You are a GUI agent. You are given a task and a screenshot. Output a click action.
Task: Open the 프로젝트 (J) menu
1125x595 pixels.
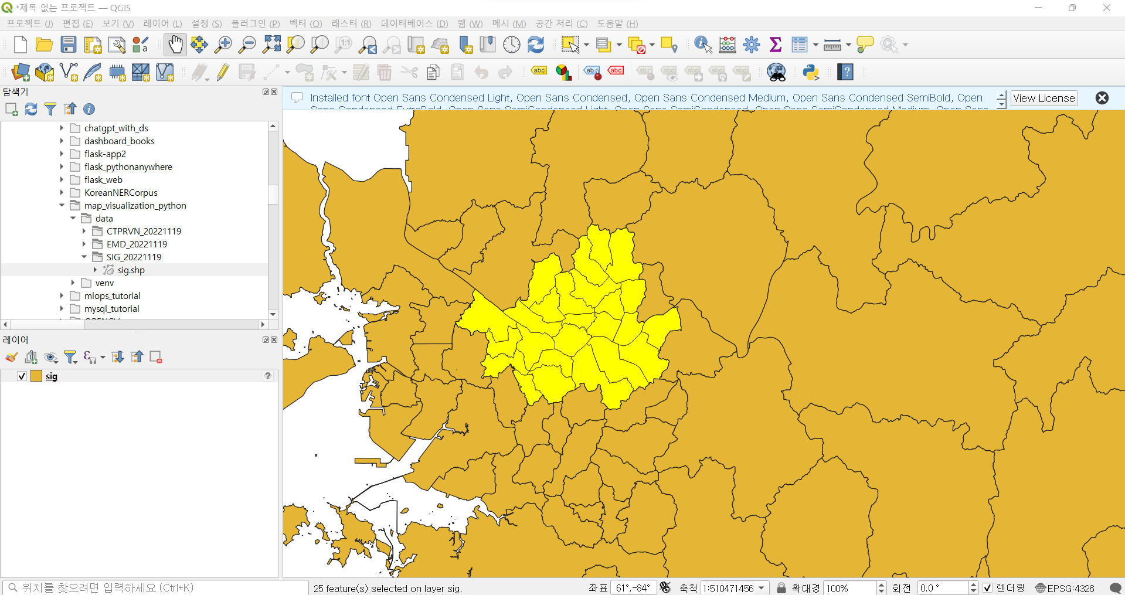point(30,23)
